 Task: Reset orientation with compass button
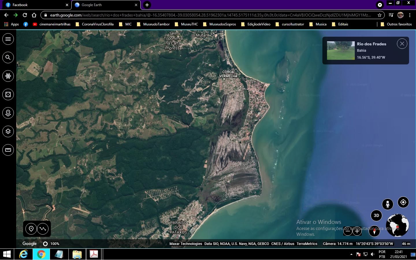374,231
